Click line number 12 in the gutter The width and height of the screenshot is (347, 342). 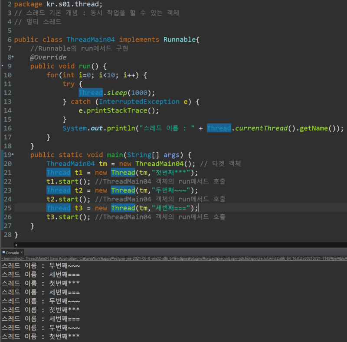7,93
